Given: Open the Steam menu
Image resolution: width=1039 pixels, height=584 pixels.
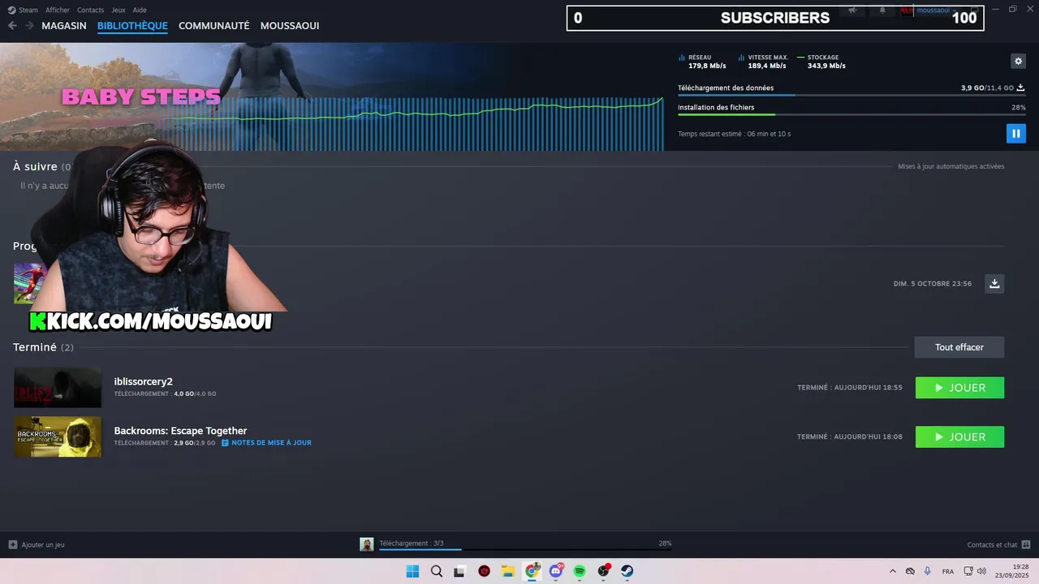Looking at the screenshot, I should (24, 10).
